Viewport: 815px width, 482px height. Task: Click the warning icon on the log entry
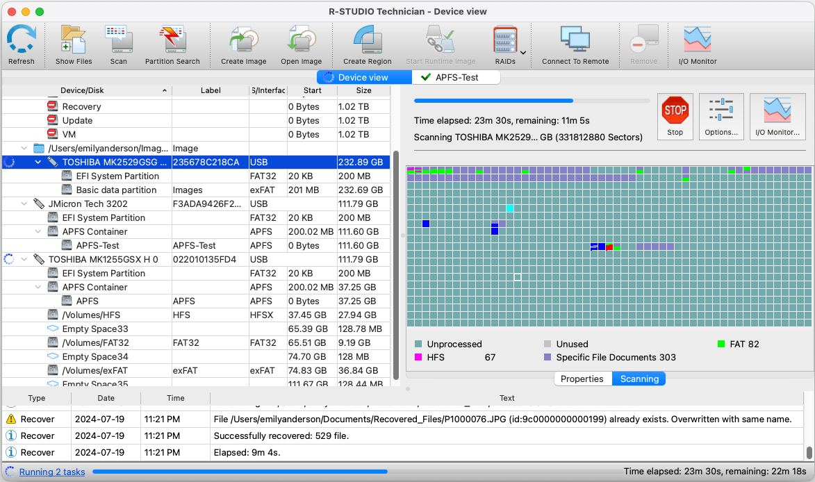[x=10, y=419]
